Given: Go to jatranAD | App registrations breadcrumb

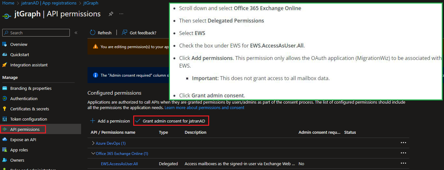Looking at the screenshot, I should tap(49, 3).
